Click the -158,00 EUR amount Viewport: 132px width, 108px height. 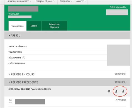tap(120, 74)
